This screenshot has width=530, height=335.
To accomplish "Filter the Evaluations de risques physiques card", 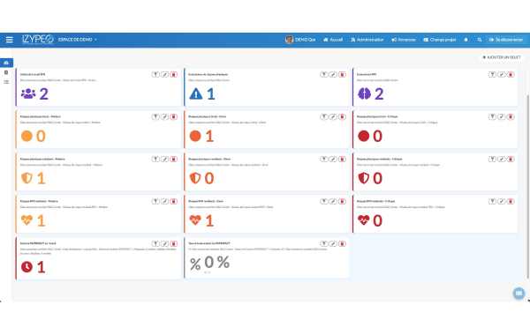I will click(x=324, y=75).
